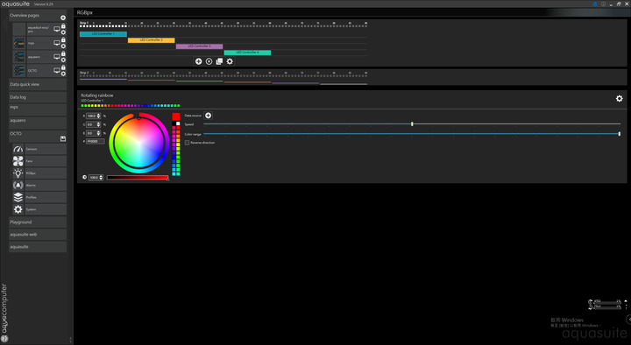
Task: Select the Strip 2 LED row
Action: coord(223,74)
